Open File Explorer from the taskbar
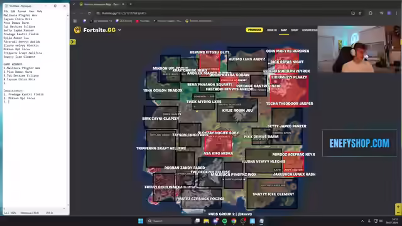This screenshot has height=226, width=402. click(206, 221)
